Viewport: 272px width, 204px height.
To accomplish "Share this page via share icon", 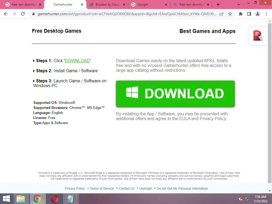I will pos(222,14).
